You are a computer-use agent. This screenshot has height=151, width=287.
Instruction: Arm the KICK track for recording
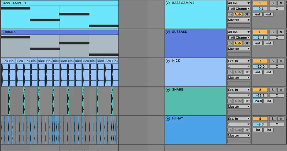[280, 61]
